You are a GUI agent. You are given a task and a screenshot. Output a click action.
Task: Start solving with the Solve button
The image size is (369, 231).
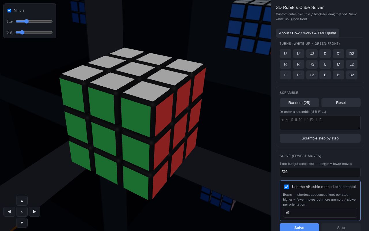(x=299, y=228)
